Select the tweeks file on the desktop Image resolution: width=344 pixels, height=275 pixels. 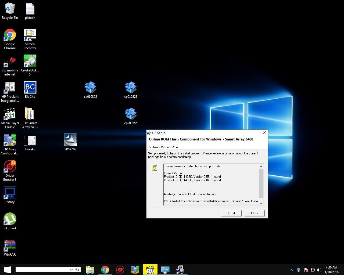pyautogui.click(x=30, y=142)
